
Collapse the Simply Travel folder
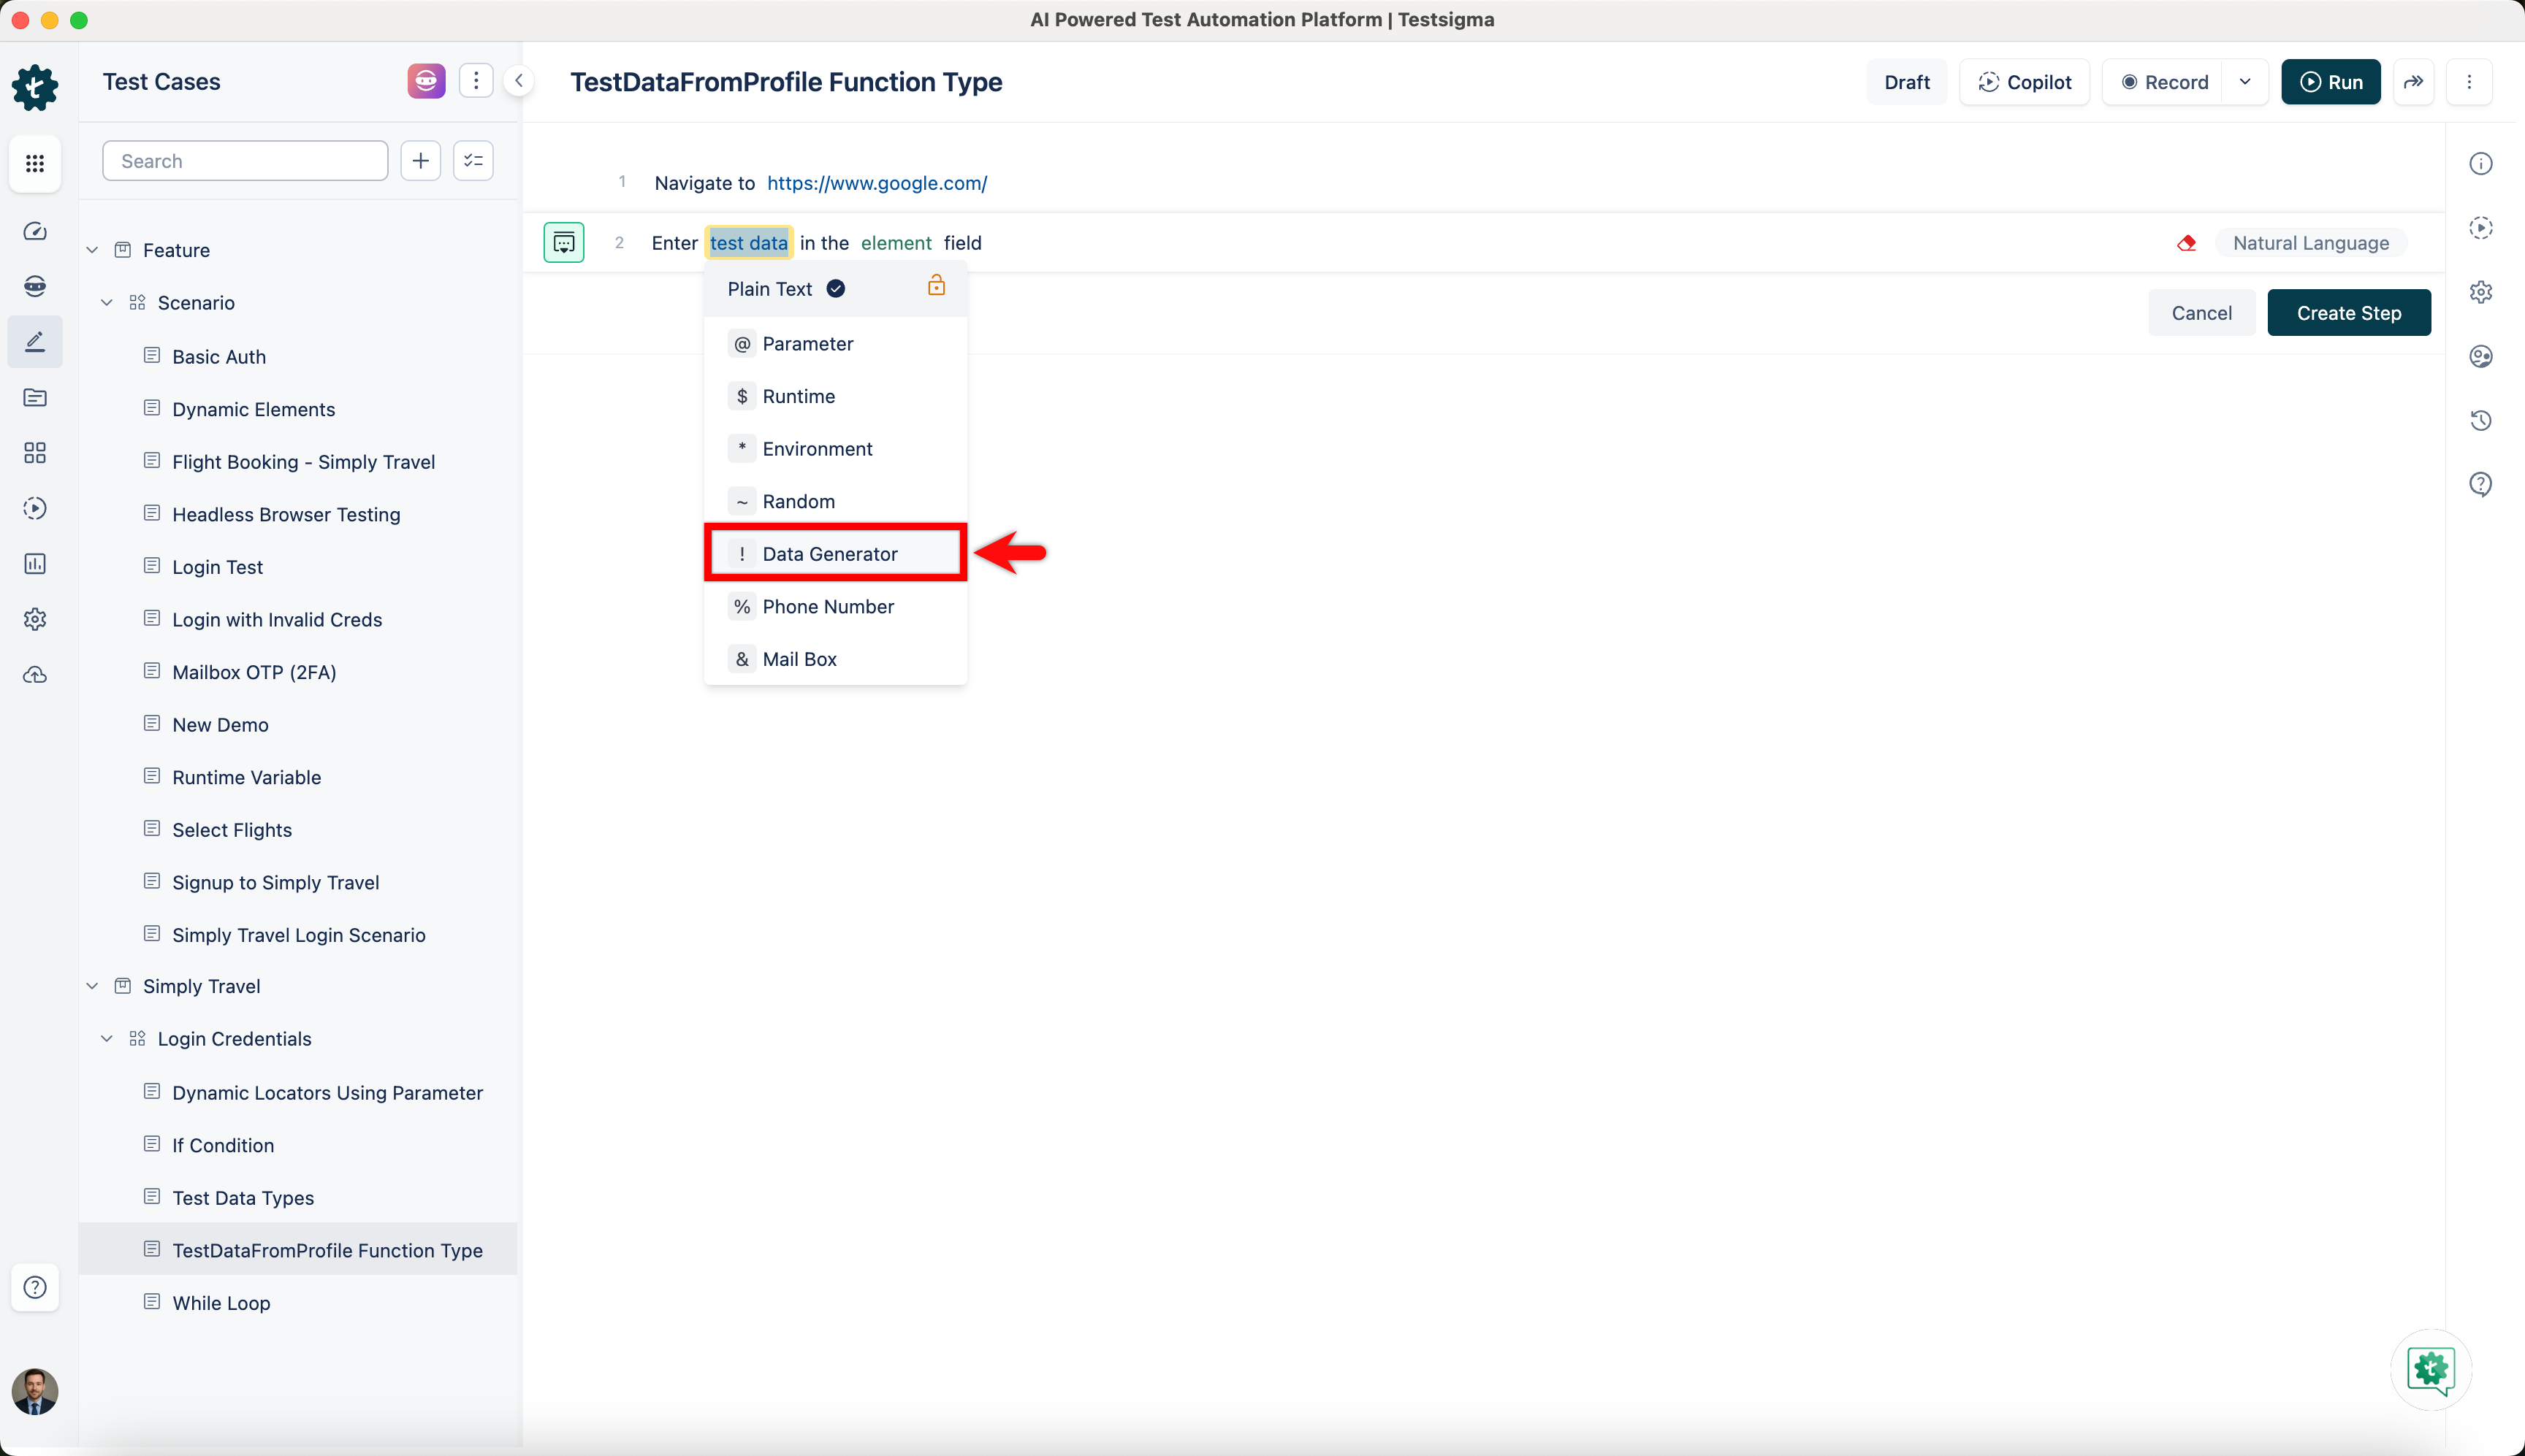[x=92, y=986]
